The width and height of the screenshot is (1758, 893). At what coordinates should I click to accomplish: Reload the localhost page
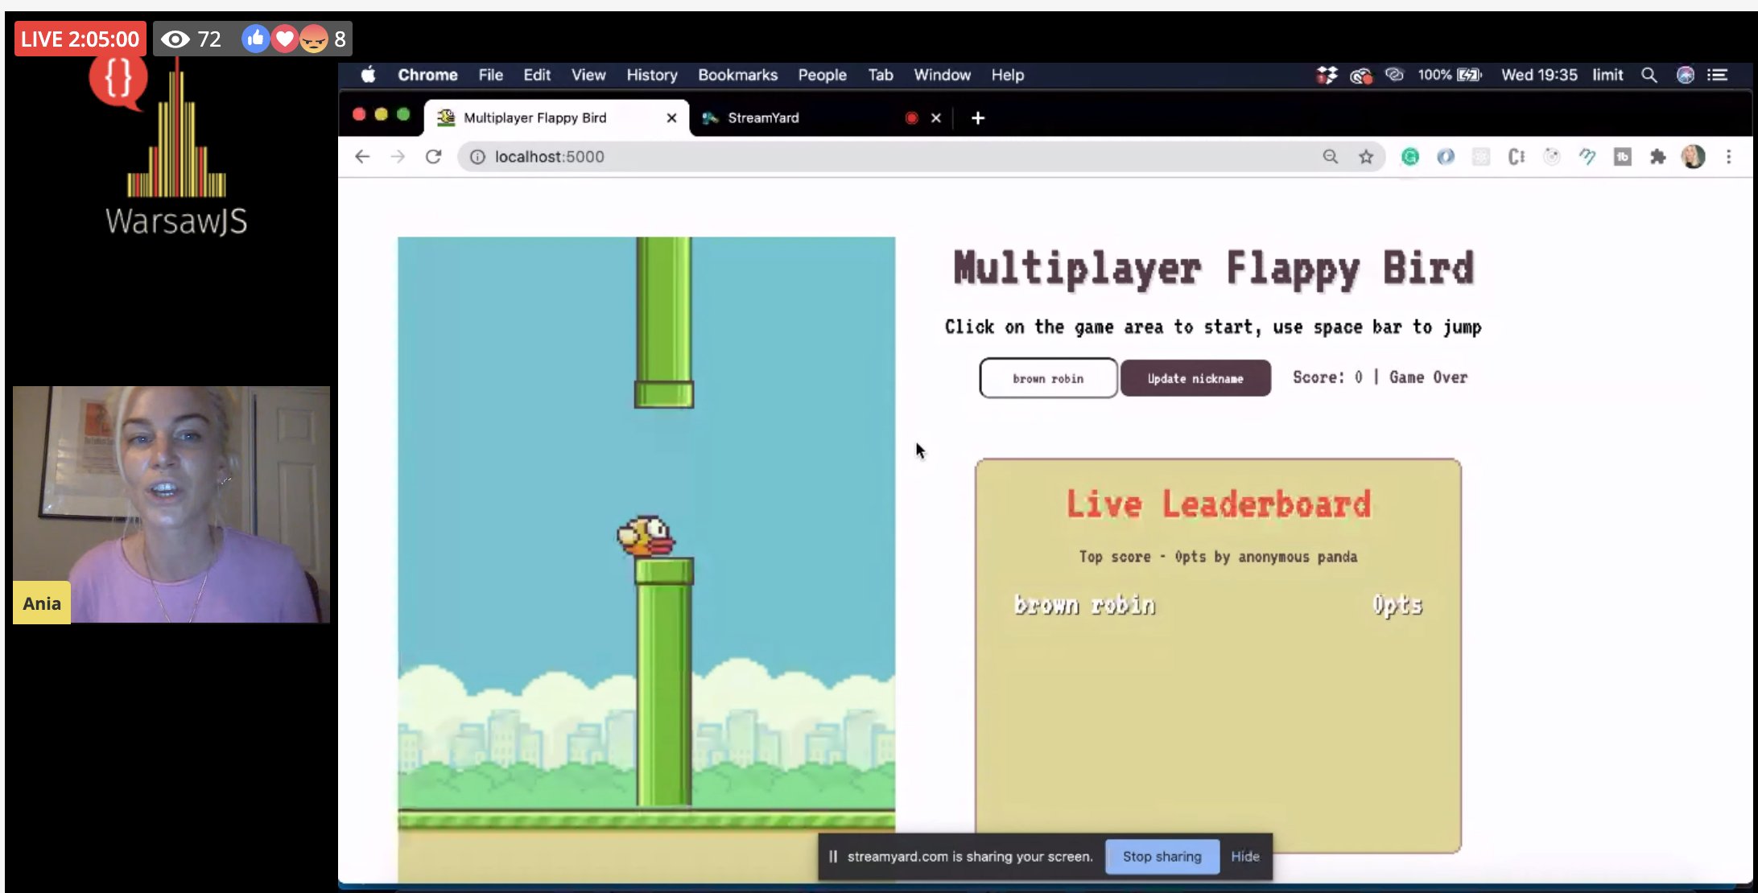tap(434, 157)
